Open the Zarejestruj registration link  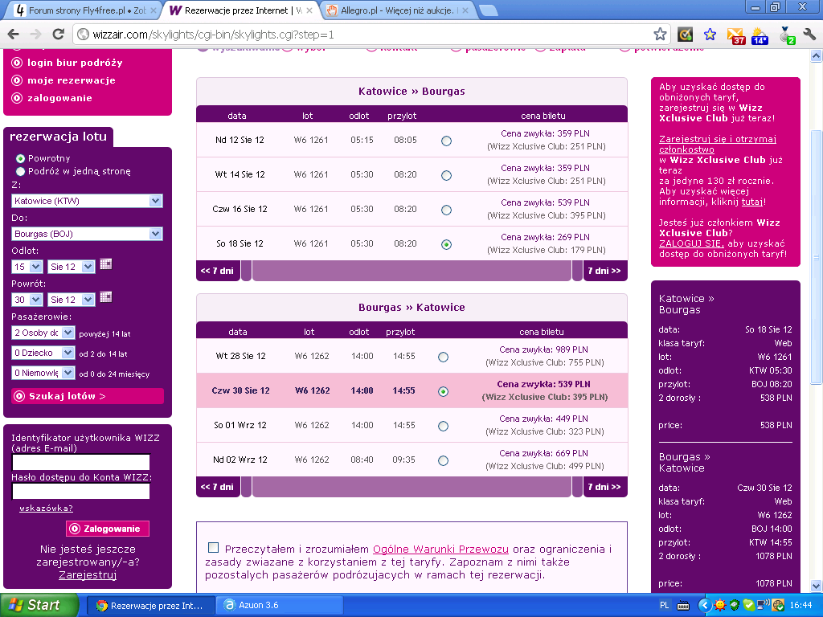pyautogui.click(x=88, y=574)
